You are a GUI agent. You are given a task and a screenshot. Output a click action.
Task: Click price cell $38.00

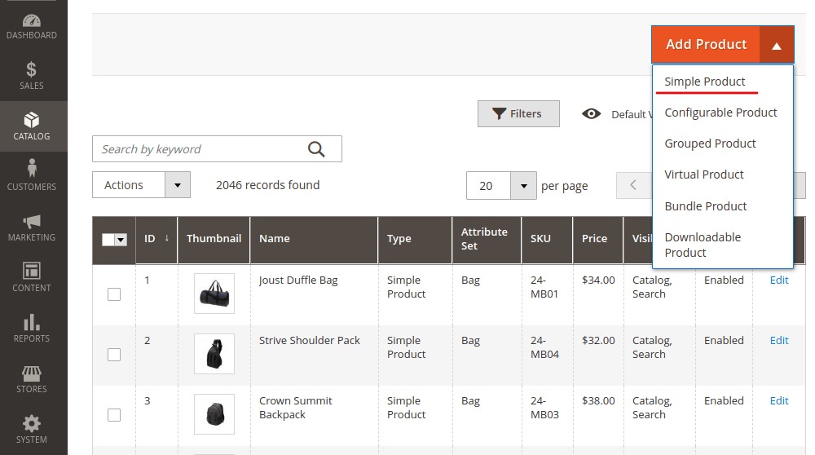[x=598, y=401]
